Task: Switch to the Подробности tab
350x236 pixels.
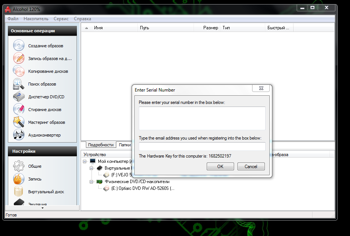Action: point(101,145)
